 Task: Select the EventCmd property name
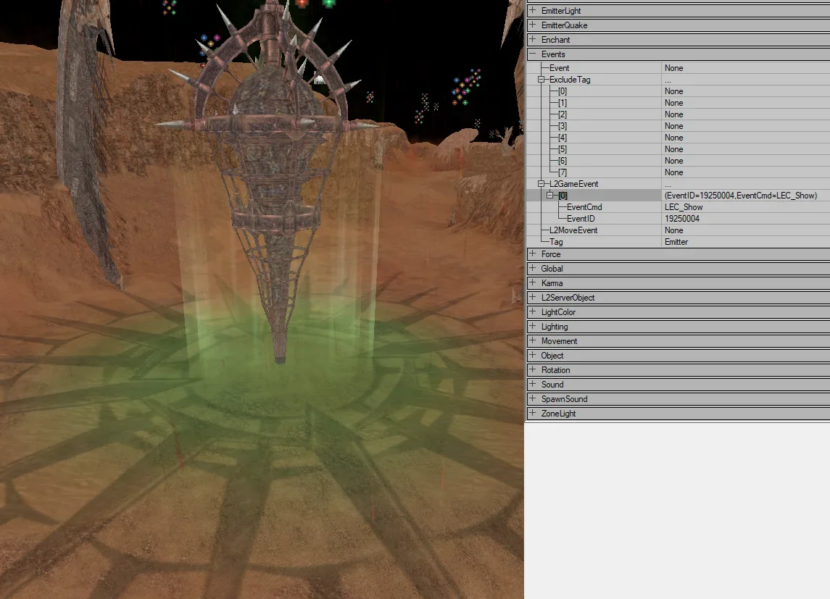pos(584,207)
